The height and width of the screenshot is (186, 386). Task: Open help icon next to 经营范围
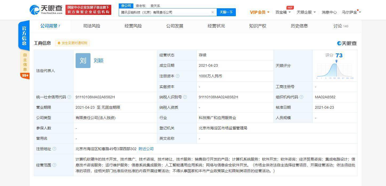54,165
